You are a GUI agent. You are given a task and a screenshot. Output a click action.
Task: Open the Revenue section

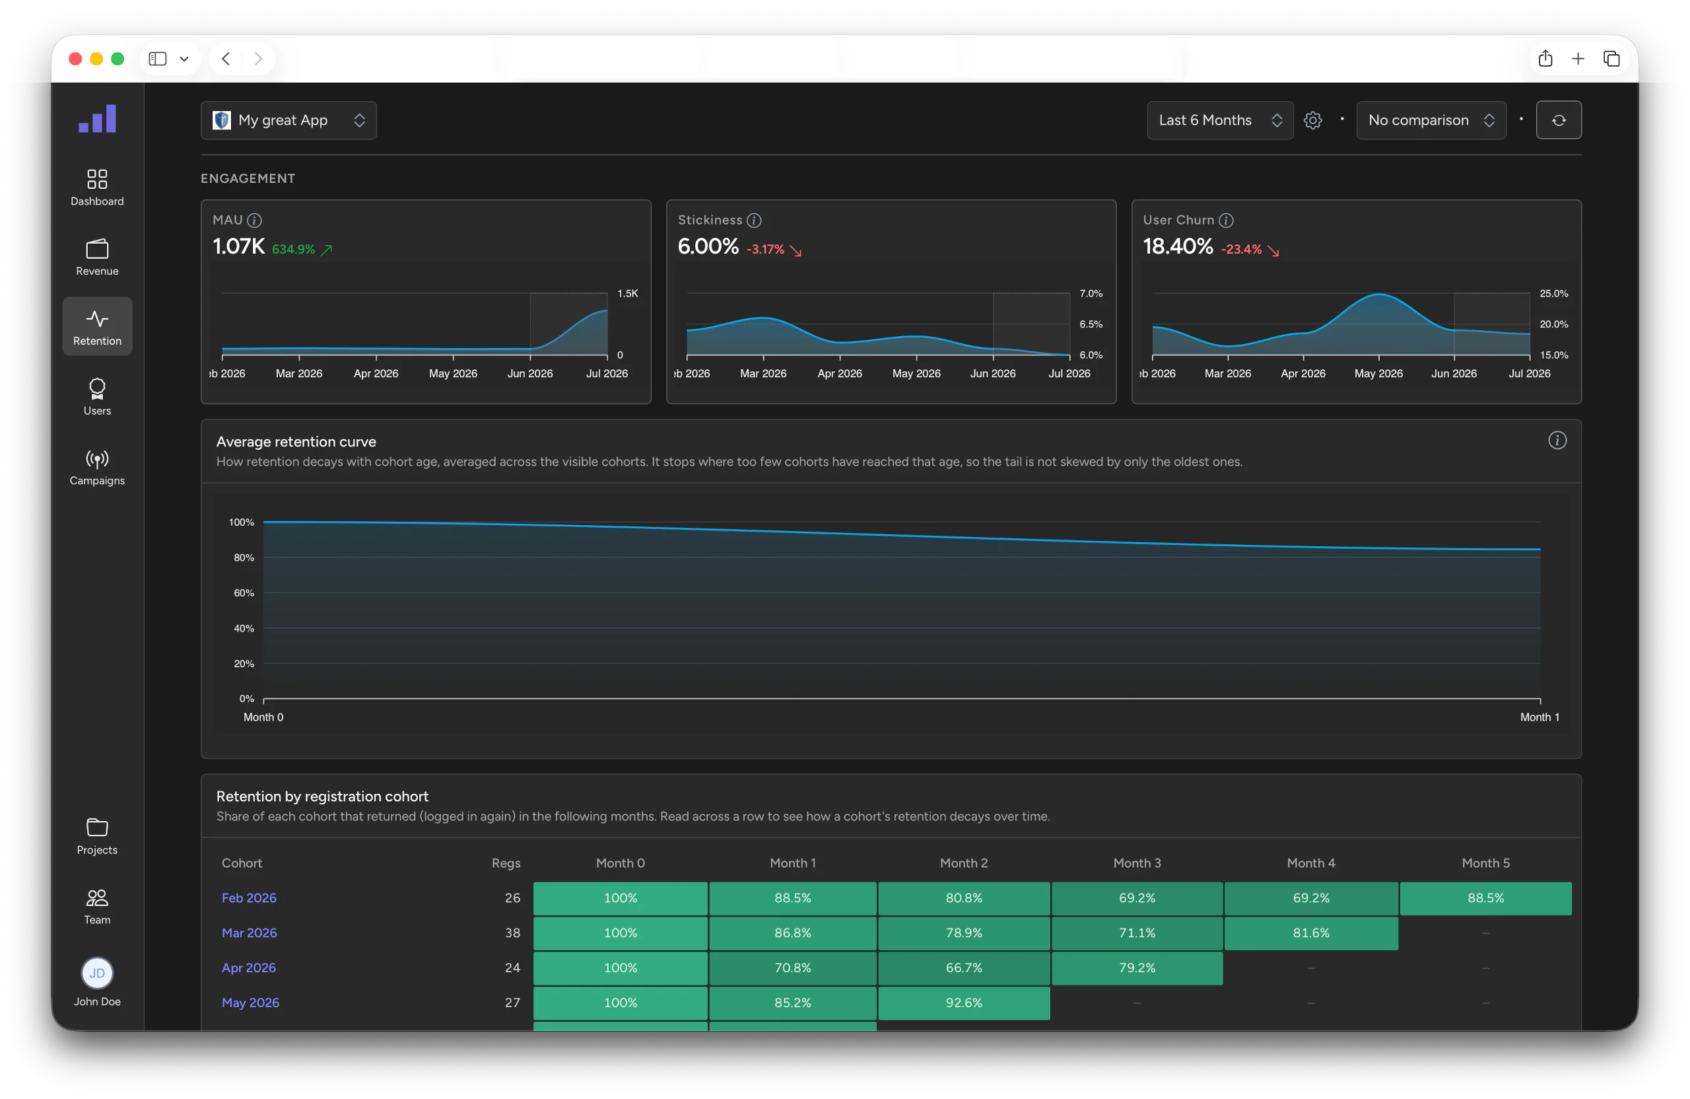point(97,256)
